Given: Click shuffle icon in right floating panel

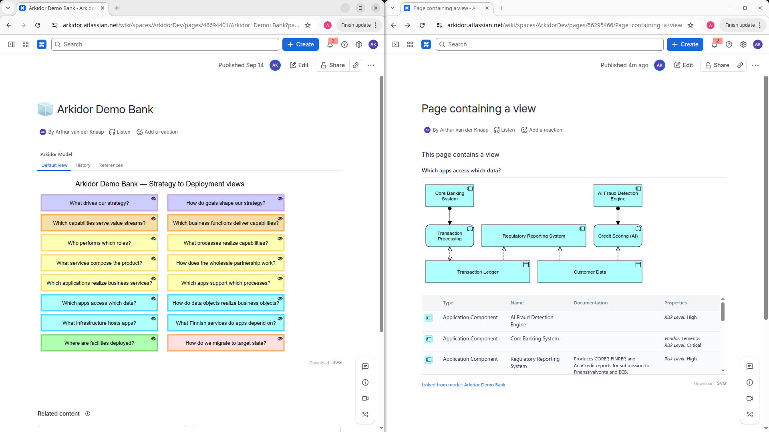Looking at the screenshot, I should coord(750,414).
